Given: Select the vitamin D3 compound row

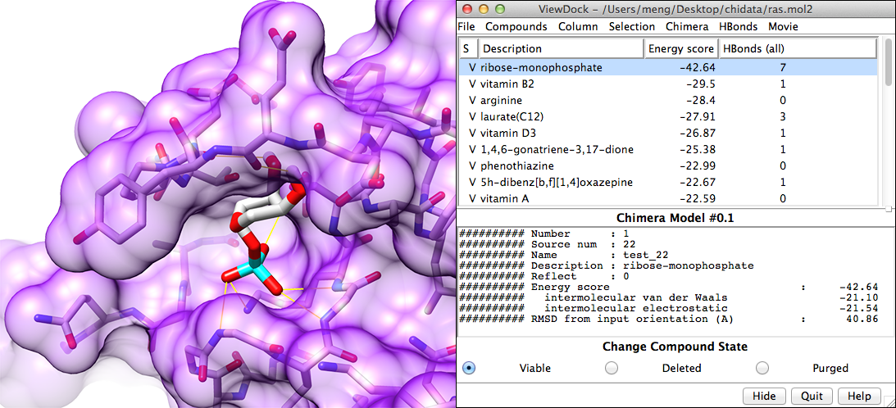Looking at the screenshot, I should [x=669, y=134].
